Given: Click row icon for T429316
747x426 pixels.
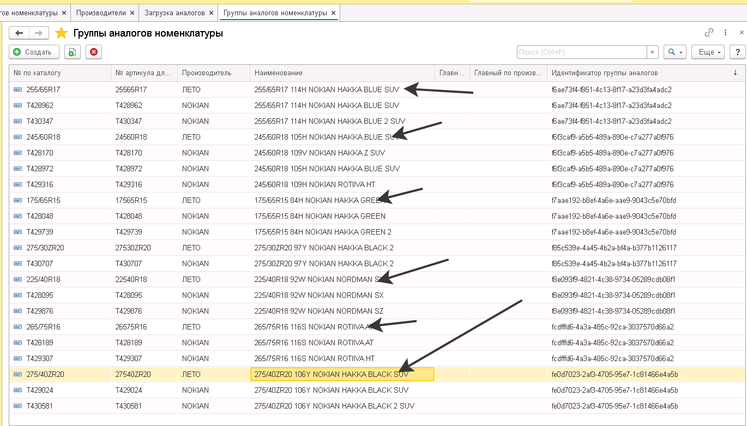Looking at the screenshot, I should click(x=18, y=184).
